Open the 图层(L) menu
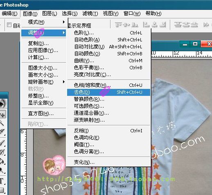Screen dimensions: 212x195 tap(50, 14)
